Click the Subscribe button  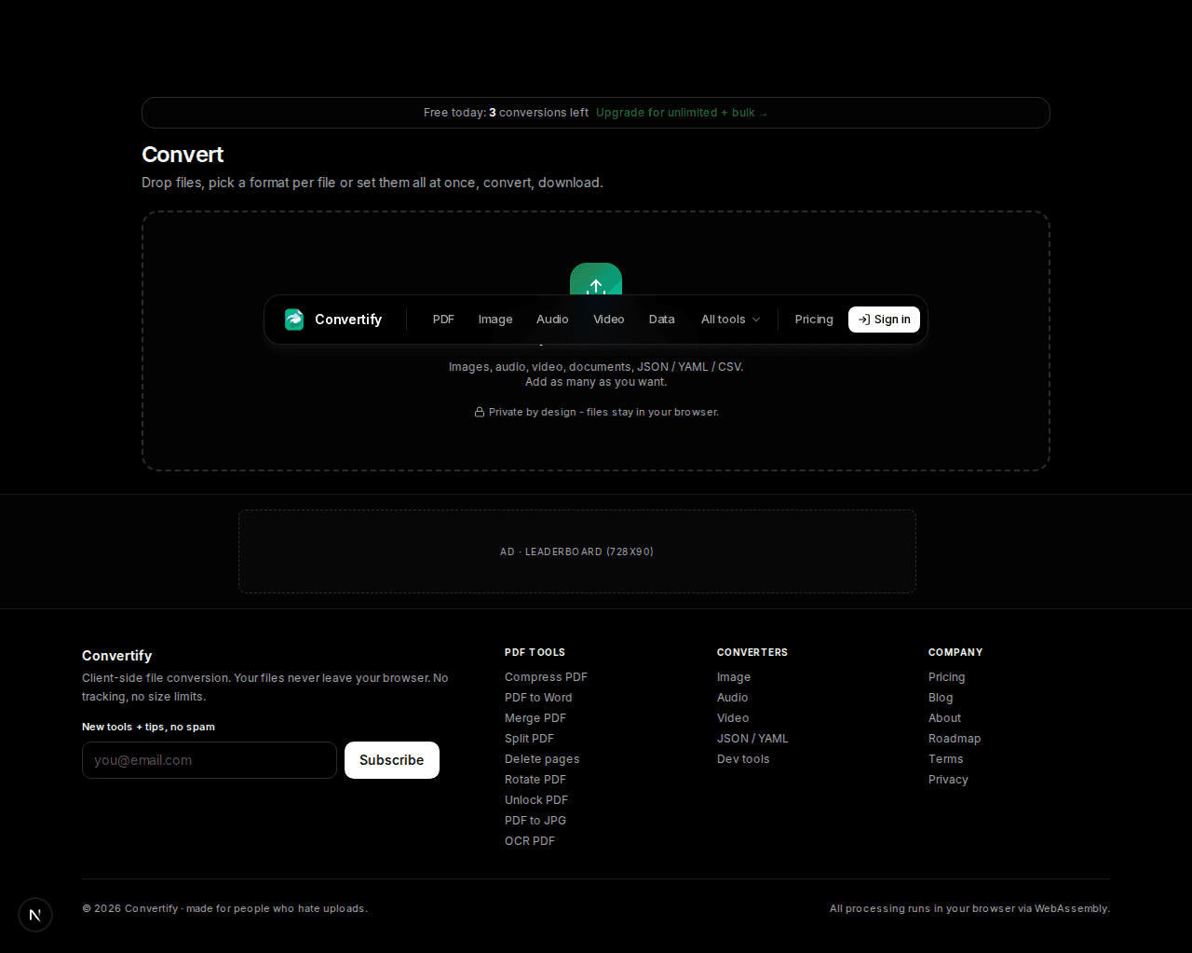click(392, 760)
